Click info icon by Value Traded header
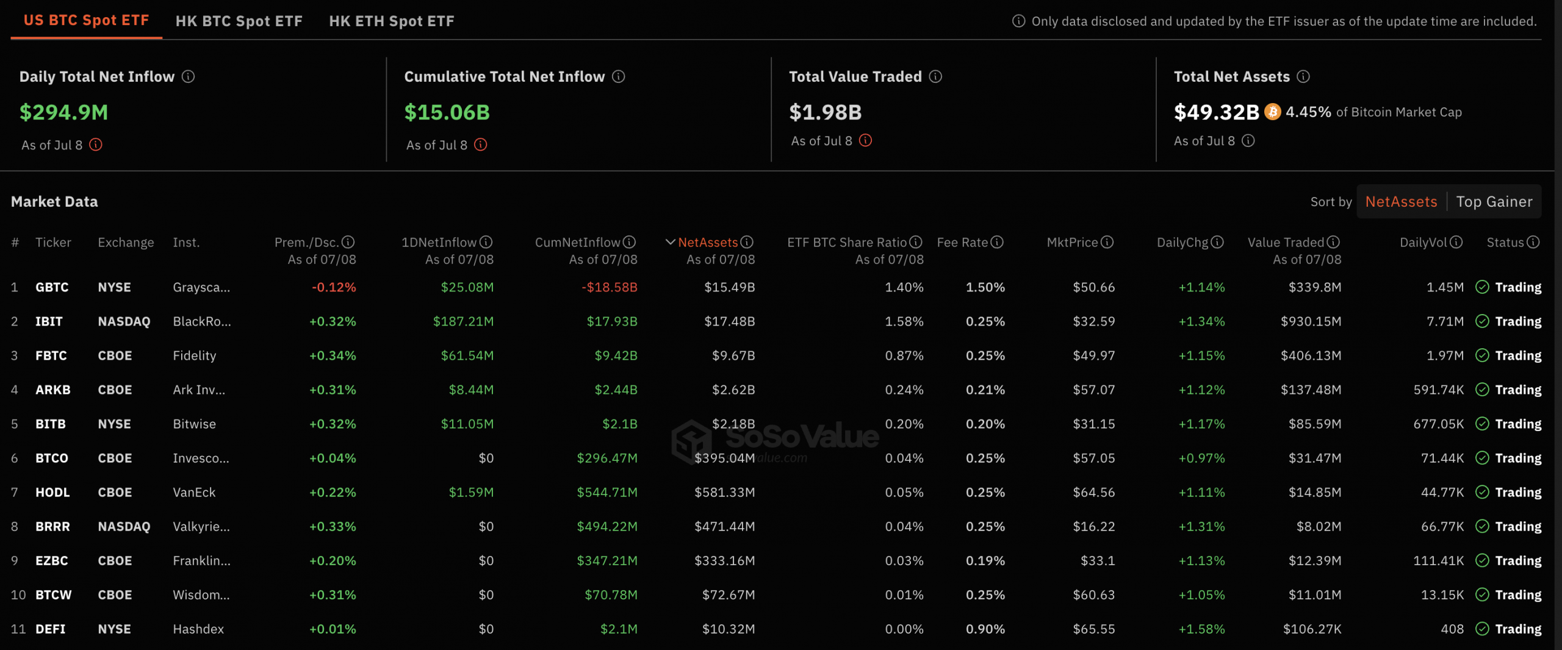 (1333, 242)
